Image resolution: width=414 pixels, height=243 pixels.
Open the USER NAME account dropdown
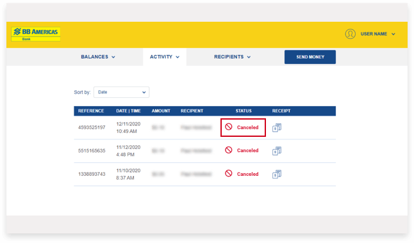378,34
